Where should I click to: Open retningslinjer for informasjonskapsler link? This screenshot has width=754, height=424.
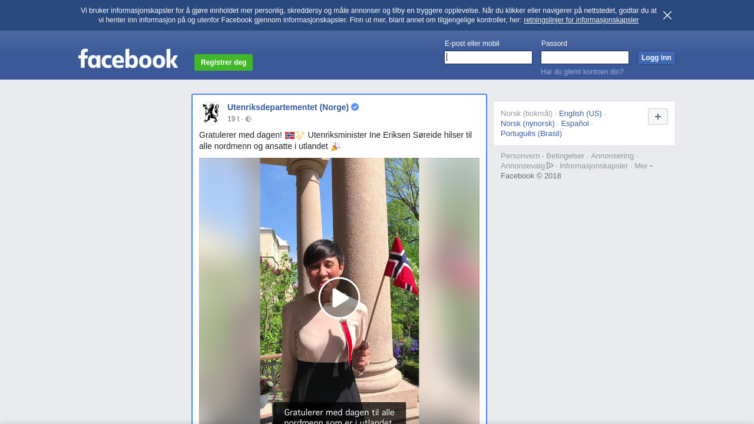click(581, 20)
